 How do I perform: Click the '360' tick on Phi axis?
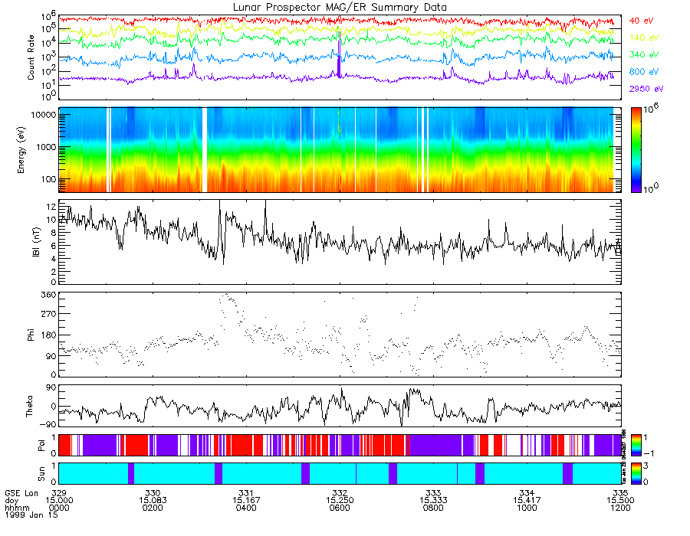pos(48,295)
